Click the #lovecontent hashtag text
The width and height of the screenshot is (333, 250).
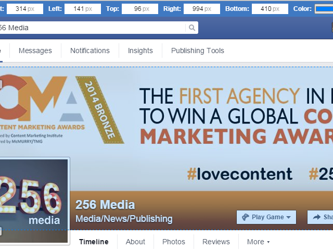coord(239,174)
